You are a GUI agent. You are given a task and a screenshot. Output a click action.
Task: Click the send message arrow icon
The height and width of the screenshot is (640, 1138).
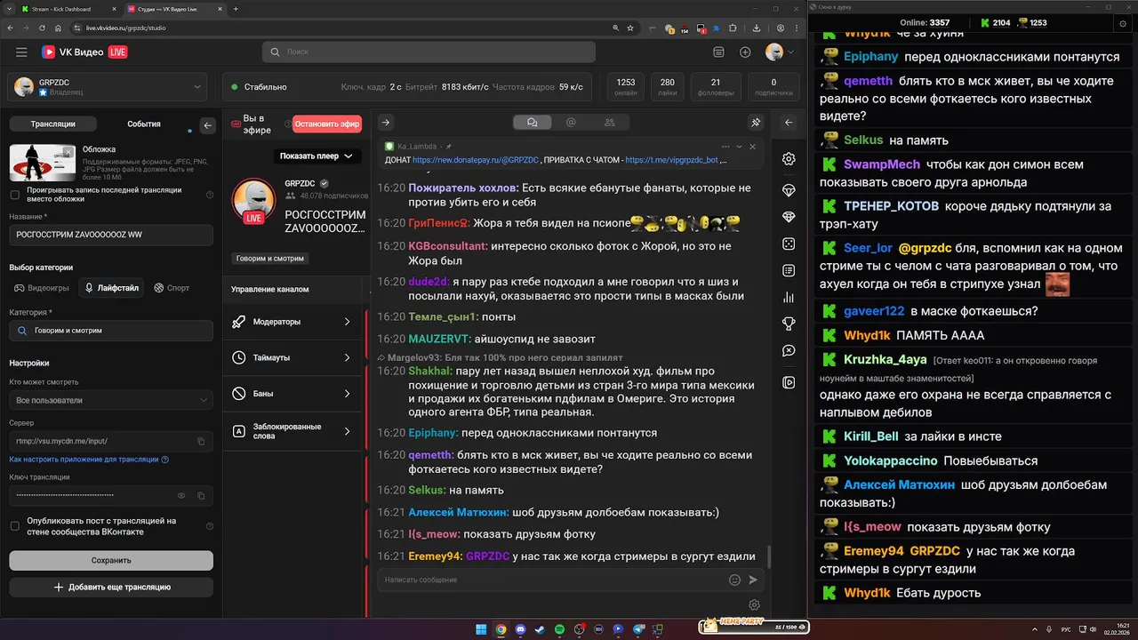753,580
